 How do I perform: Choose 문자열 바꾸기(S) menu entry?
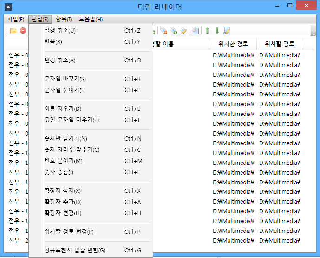(x=65, y=79)
